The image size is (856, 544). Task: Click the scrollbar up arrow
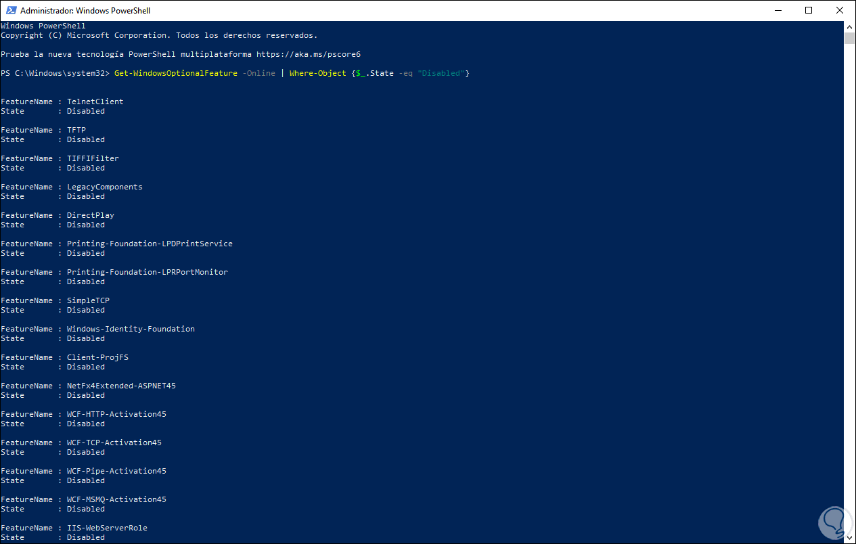pyautogui.click(x=850, y=26)
